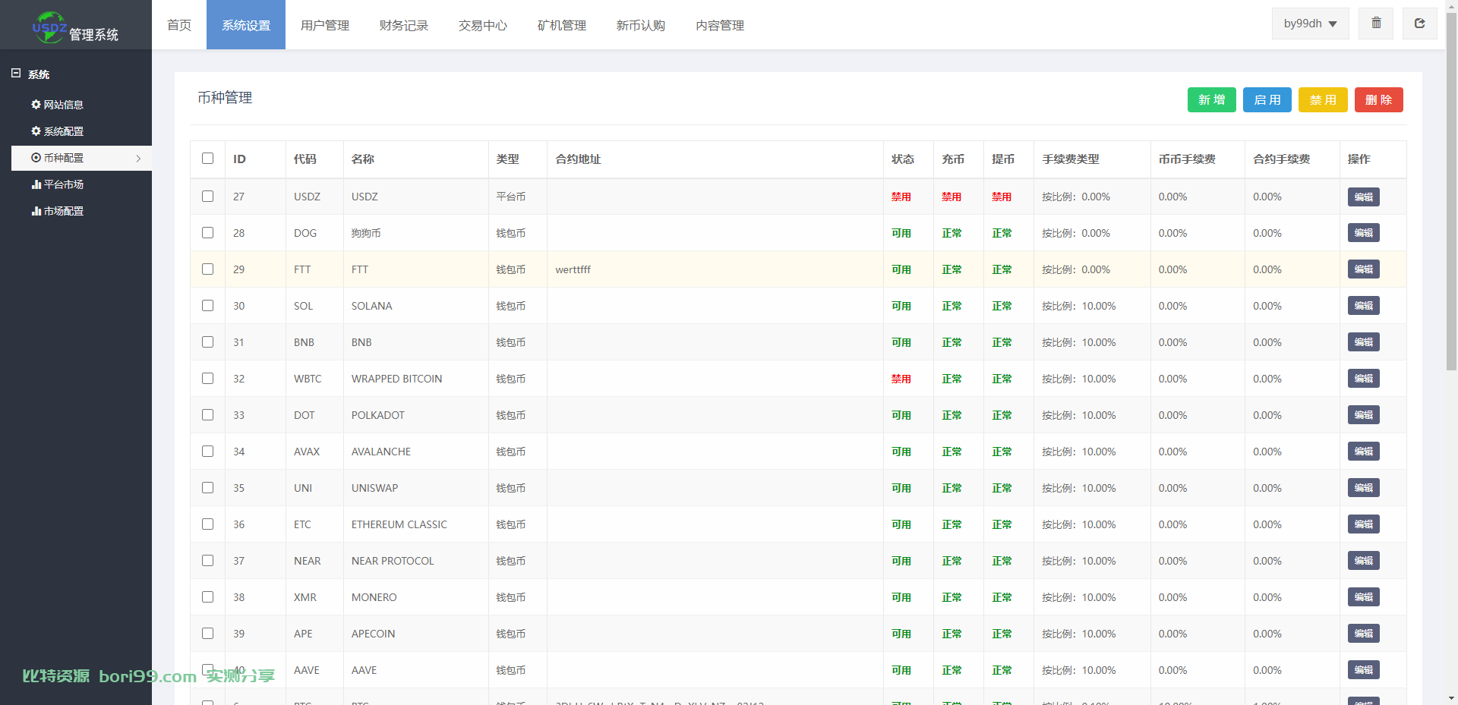The image size is (1458, 705).
Task: Select the UNI row checkbox
Action: tap(208, 488)
